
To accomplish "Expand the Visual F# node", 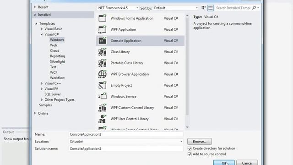I will (x=42, y=89).
